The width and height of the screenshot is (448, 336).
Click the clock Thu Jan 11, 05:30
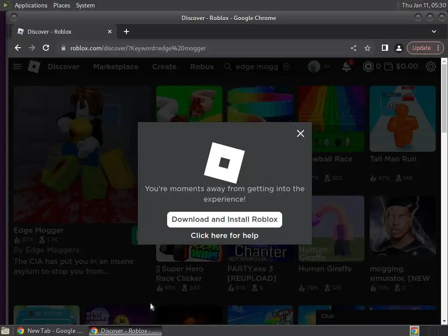pyautogui.click(x=423, y=5)
